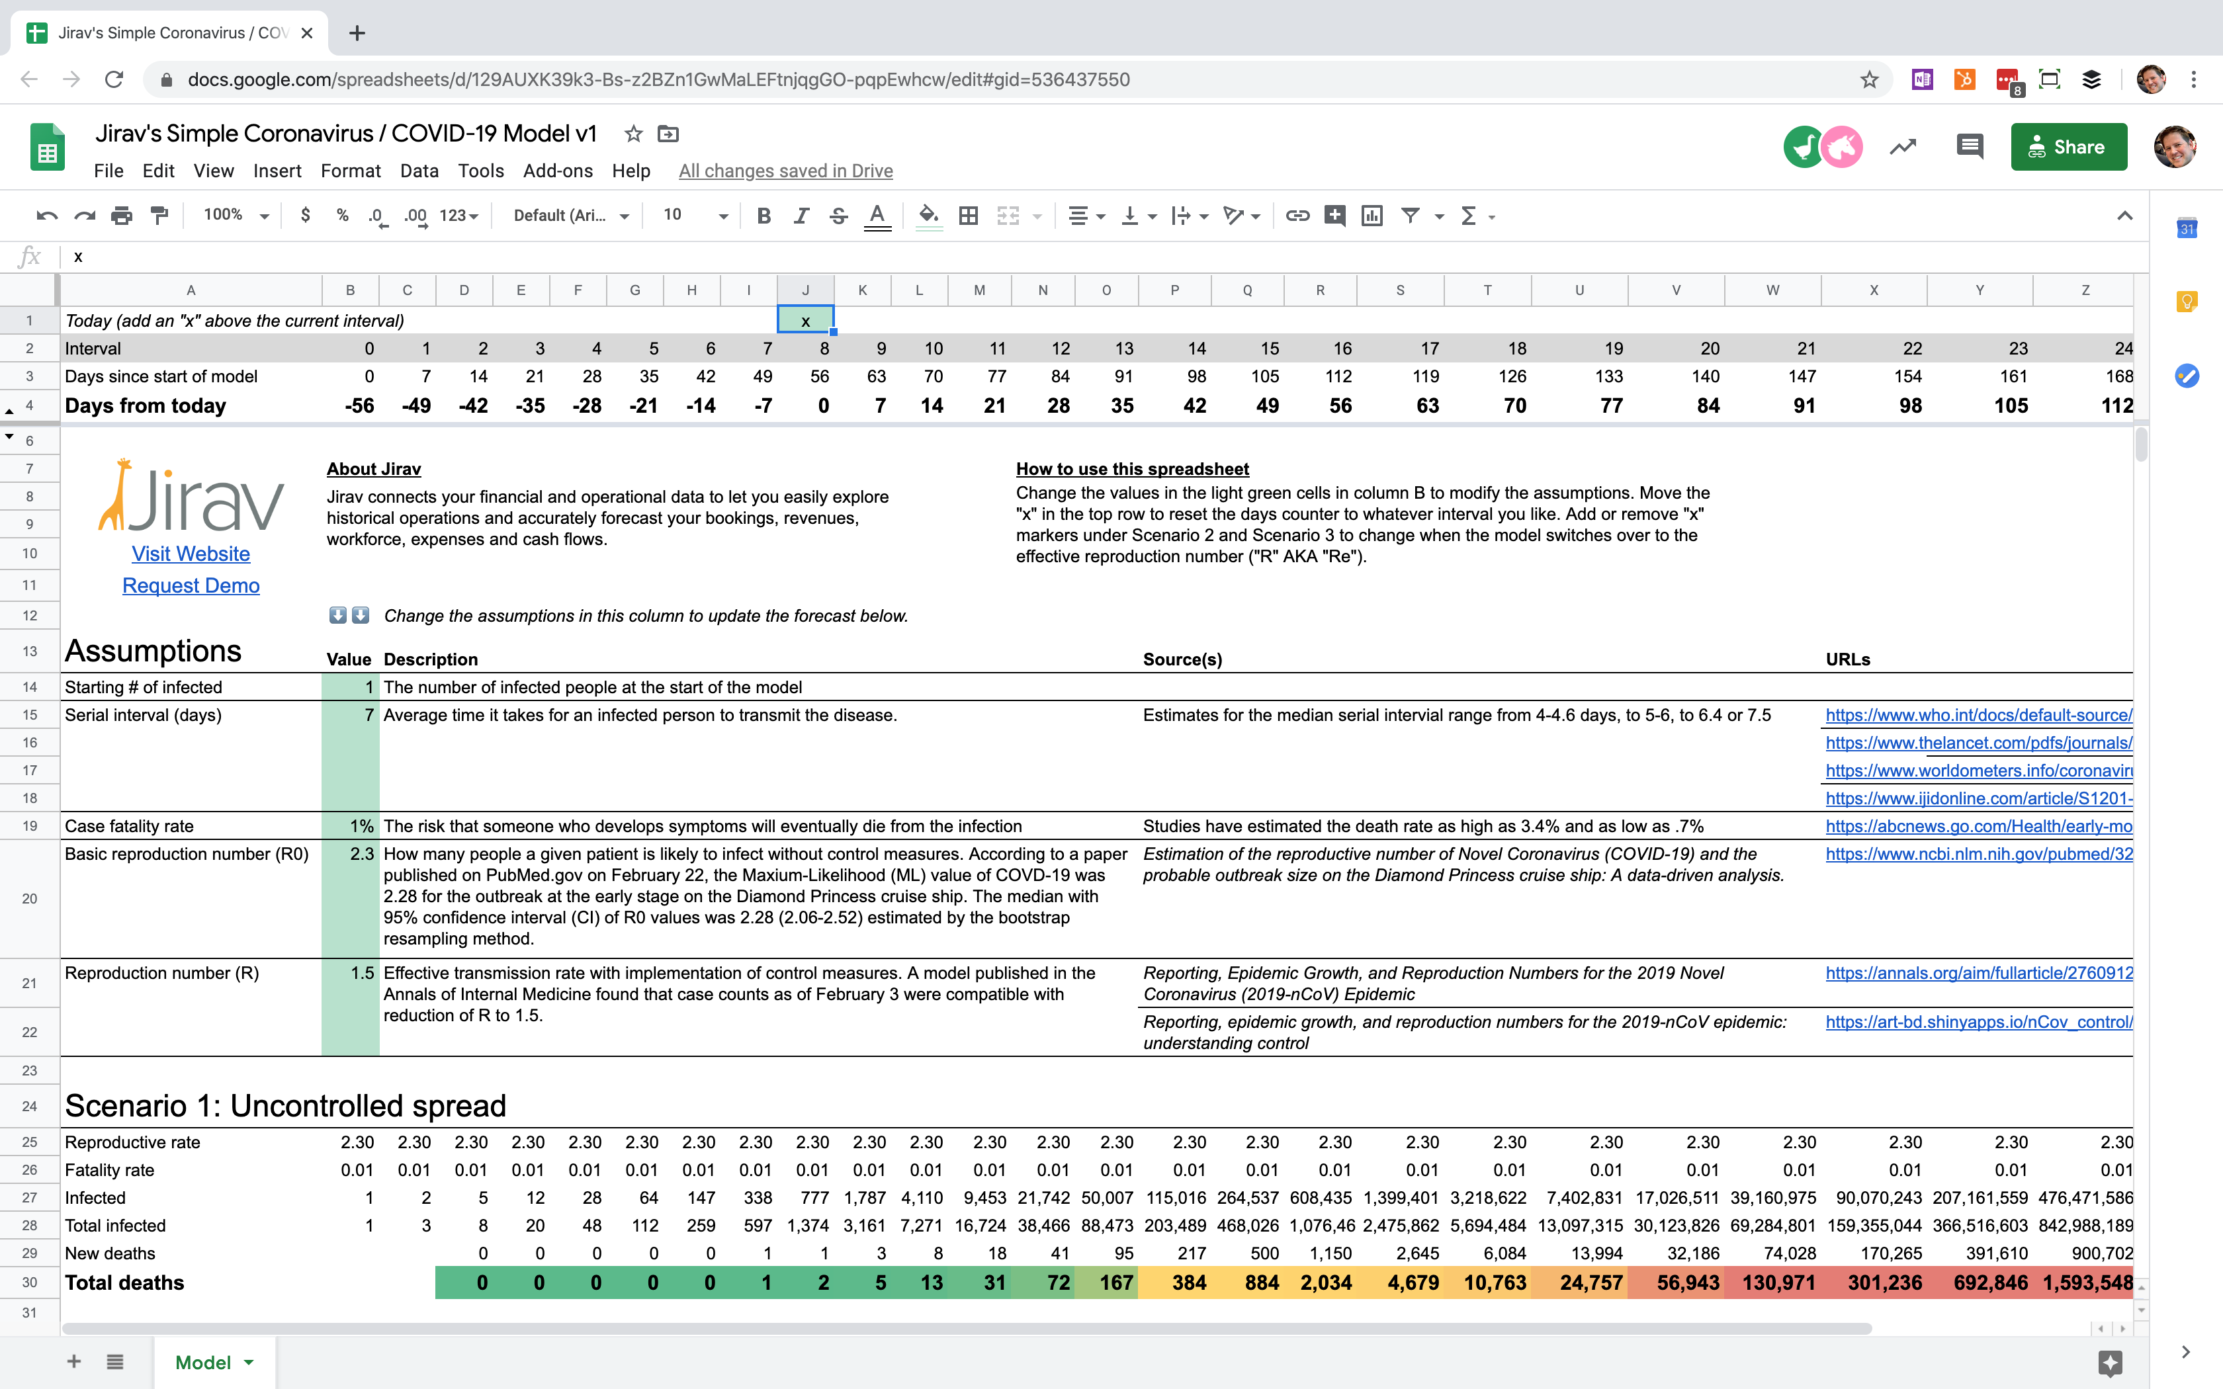Open the font size dropdown
This screenshot has width=2223, height=1389.
point(695,215)
